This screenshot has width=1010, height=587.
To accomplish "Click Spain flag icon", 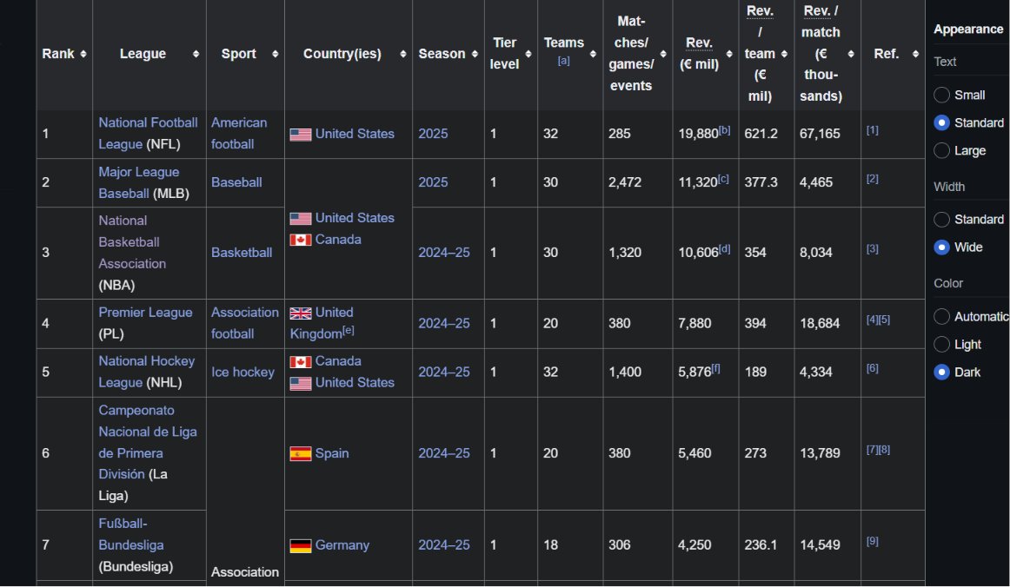I will [x=300, y=454].
